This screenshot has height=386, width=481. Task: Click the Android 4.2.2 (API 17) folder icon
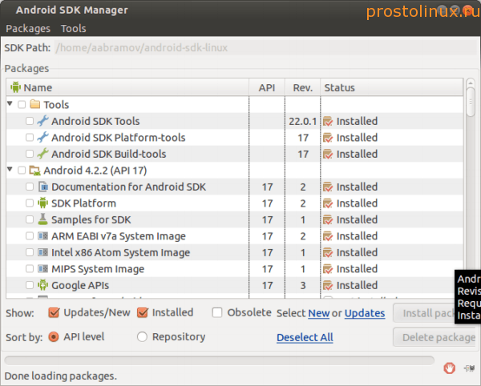click(34, 170)
